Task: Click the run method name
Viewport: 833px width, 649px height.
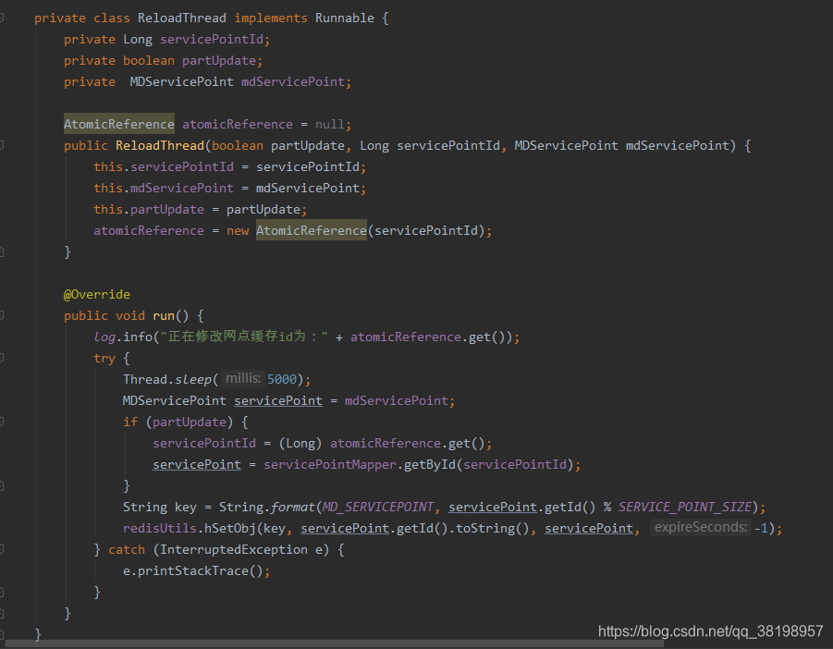Action: coord(164,315)
